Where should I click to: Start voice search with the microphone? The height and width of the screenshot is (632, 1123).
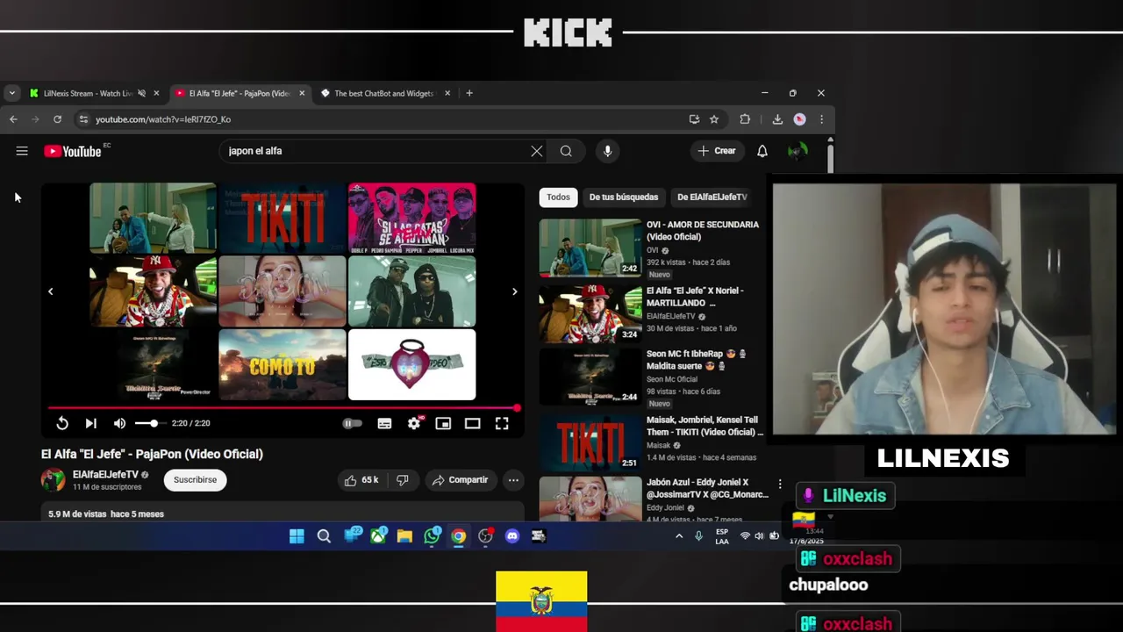(607, 151)
